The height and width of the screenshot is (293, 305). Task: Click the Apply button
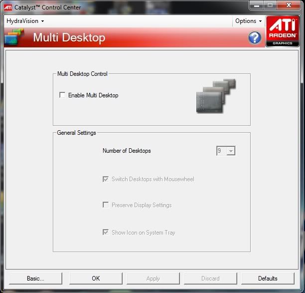click(x=153, y=279)
